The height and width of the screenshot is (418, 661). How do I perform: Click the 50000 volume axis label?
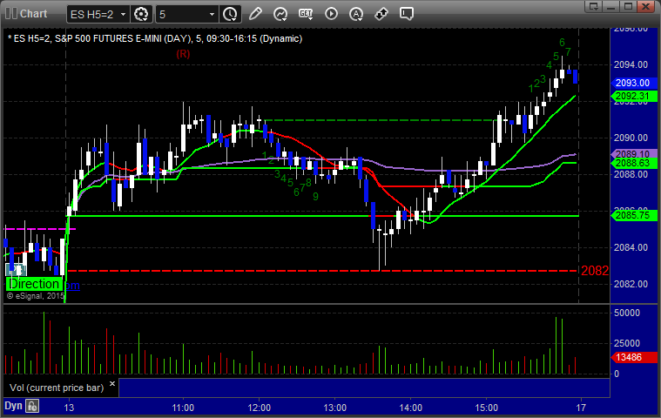coord(627,313)
